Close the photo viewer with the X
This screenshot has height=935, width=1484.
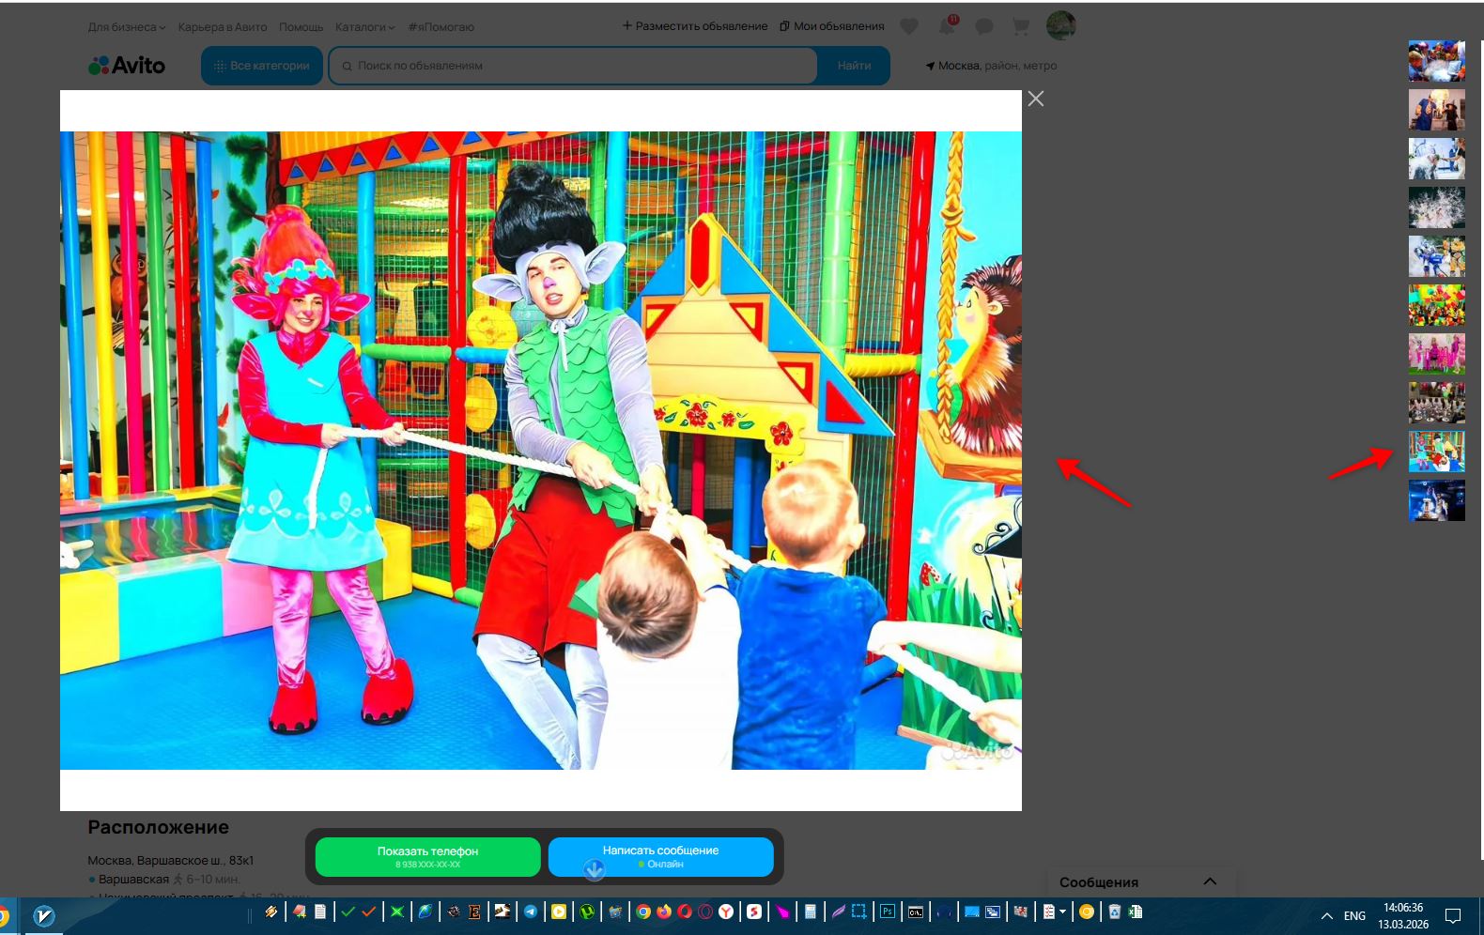[x=1036, y=99]
